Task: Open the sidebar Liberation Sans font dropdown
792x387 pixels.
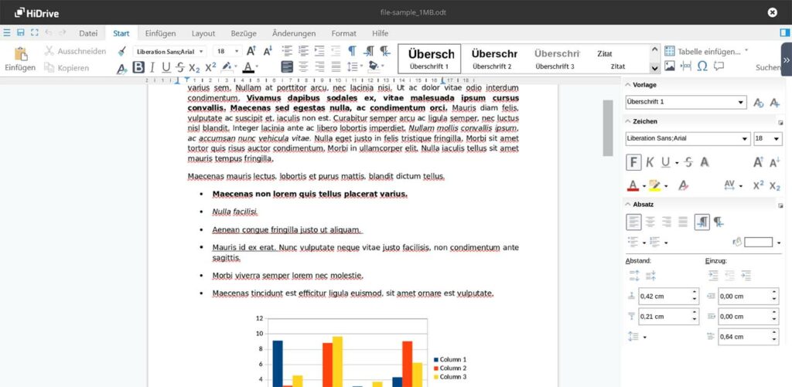Action: coord(745,139)
